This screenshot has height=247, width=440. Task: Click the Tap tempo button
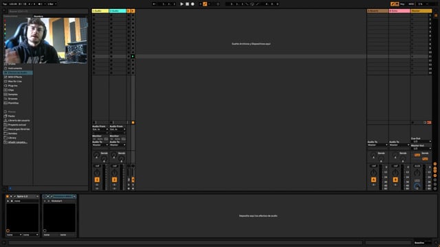(x=5, y=4)
